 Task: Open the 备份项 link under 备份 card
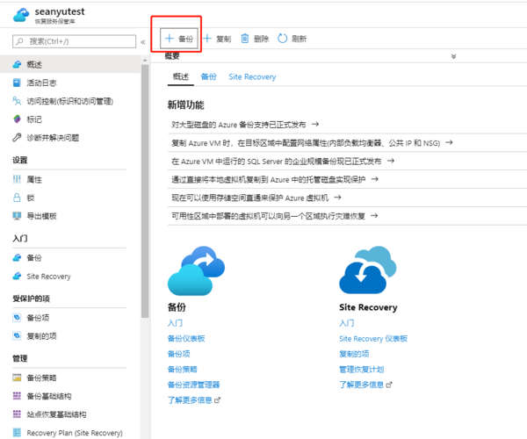click(179, 354)
